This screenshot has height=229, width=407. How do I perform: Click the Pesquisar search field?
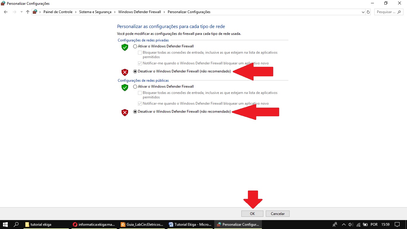click(386, 12)
